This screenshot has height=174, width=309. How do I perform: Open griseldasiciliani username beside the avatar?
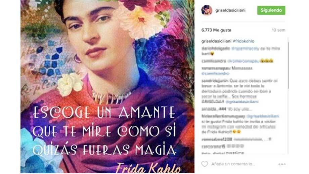click(x=230, y=10)
